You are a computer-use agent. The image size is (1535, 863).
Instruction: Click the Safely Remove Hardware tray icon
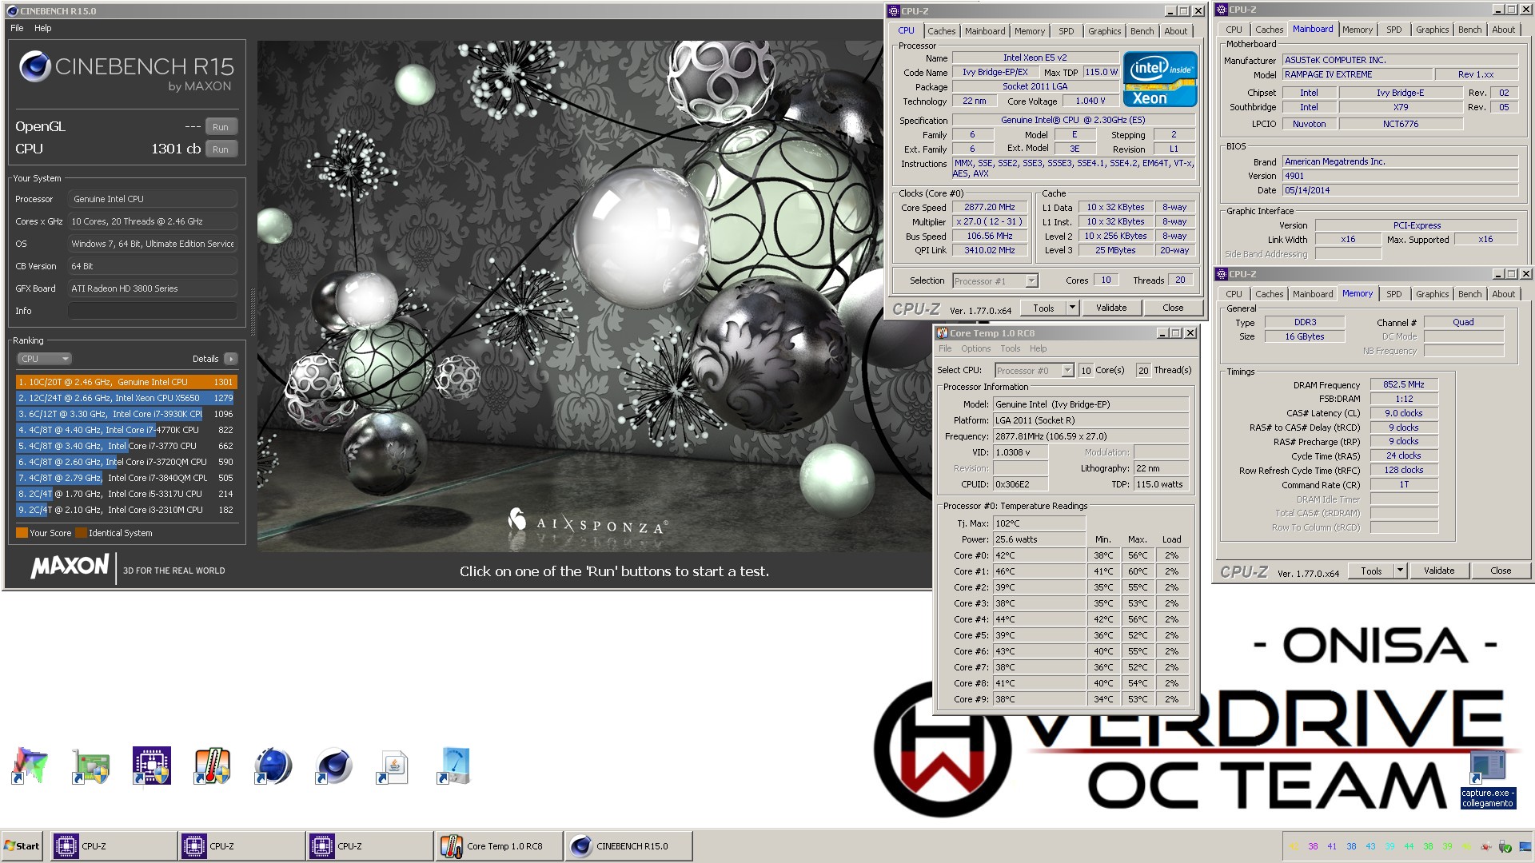point(1505,846)
